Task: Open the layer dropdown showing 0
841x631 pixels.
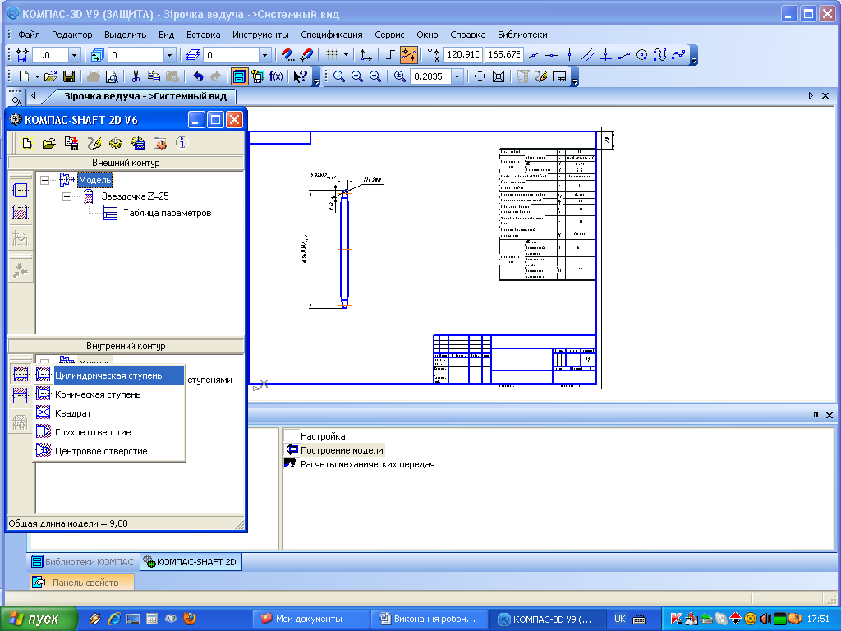Action: 264,55
